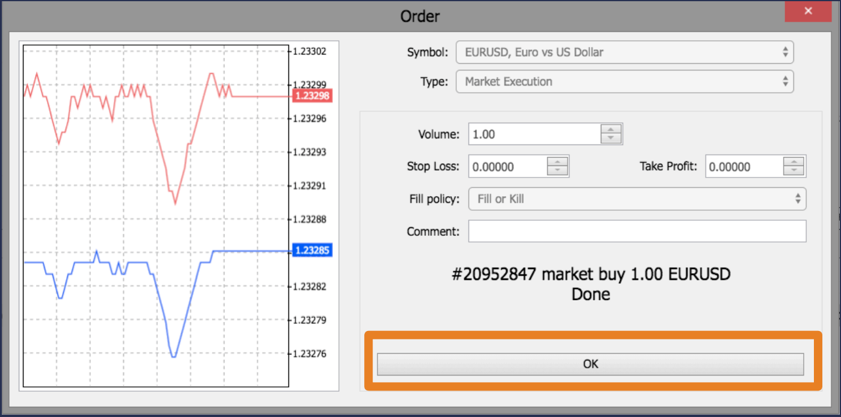Click inside the Comment input field

637,231
